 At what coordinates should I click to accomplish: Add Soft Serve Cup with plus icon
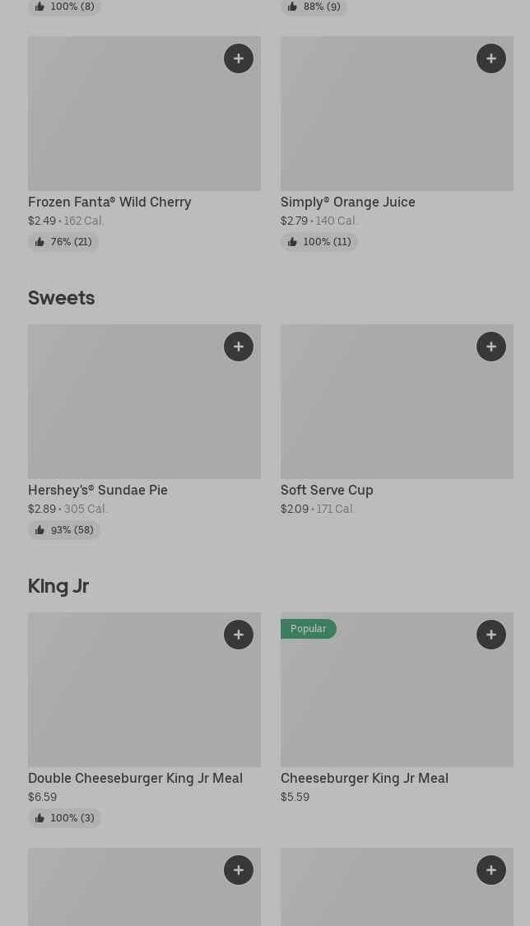coord(491,347)
